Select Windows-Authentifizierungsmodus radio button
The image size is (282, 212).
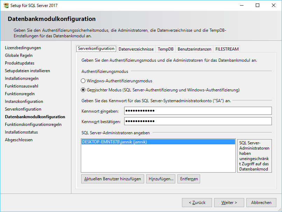[x=83, y=81]
